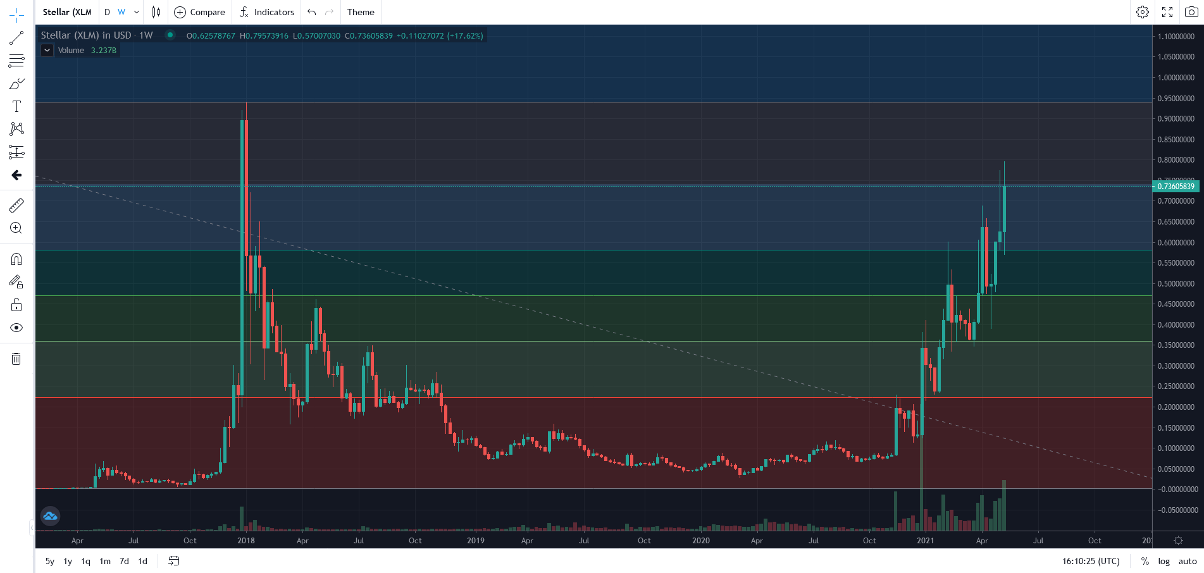
Task: Toggle lock all drawing tools
Action: [16, 305]
